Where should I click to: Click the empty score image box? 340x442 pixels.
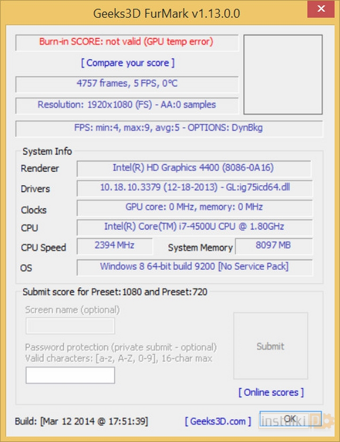tap(283, 74)
